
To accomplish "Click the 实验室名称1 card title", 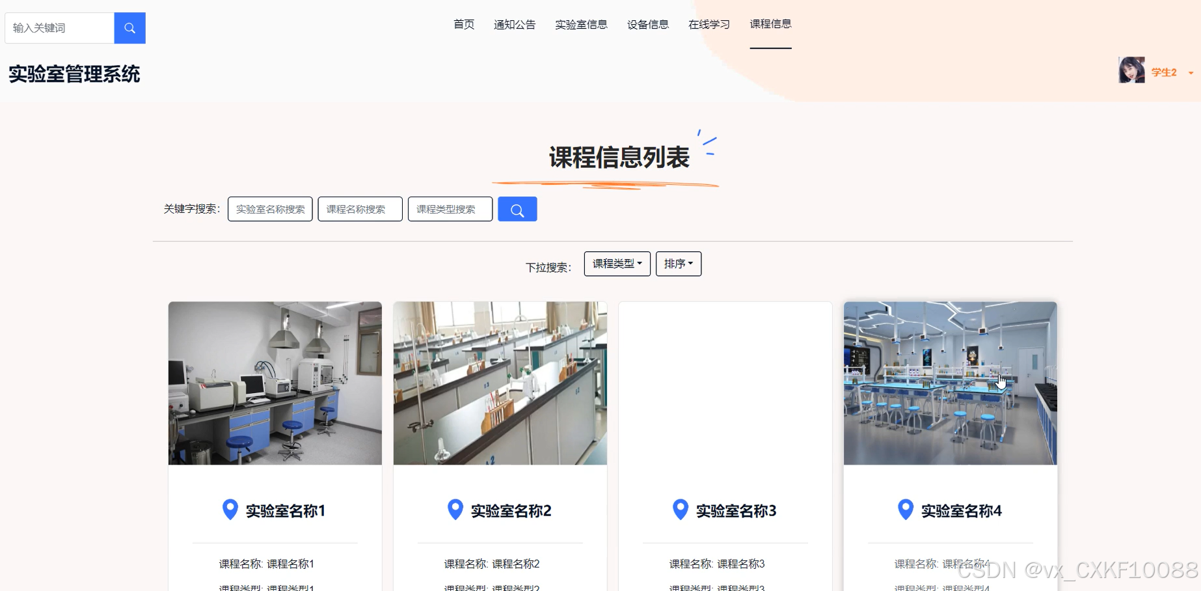I will [x=286, y=511].
